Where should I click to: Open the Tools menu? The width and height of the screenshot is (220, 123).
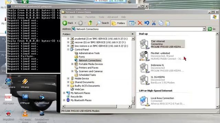click(101, 17)
